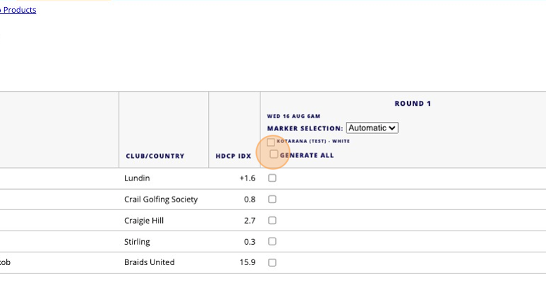
Task: Select the Braids United club cell
Action: (x=150, y=262)
